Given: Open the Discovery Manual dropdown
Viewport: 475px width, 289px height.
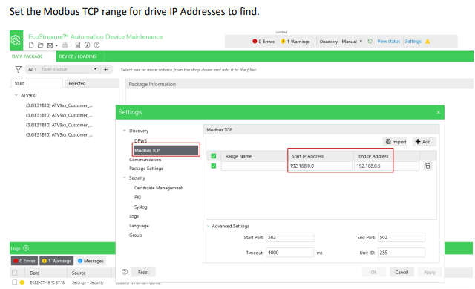Looking at the screenshot, I should pos(352,42).
